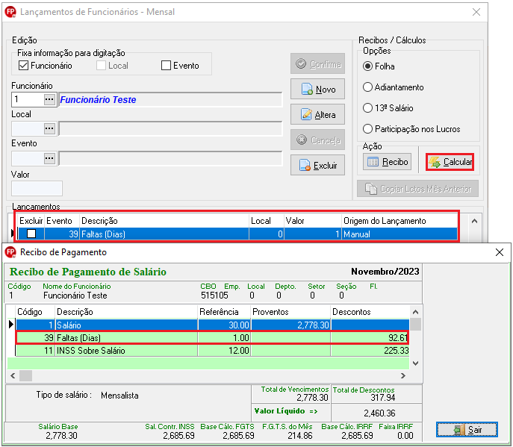Click the Total de Descontos 317.94 value
This screenshot has width=513, height=447.
383,398
